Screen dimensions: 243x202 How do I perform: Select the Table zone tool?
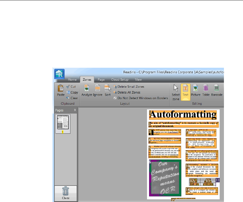(x=206, y=90)
